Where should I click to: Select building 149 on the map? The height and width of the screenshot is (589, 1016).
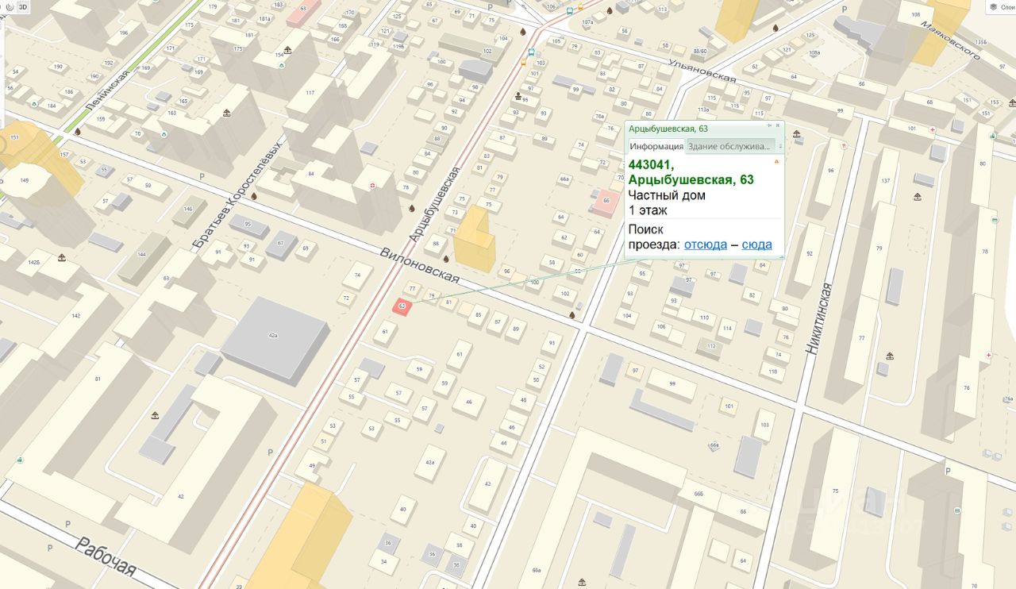click(x=24, y=180)
